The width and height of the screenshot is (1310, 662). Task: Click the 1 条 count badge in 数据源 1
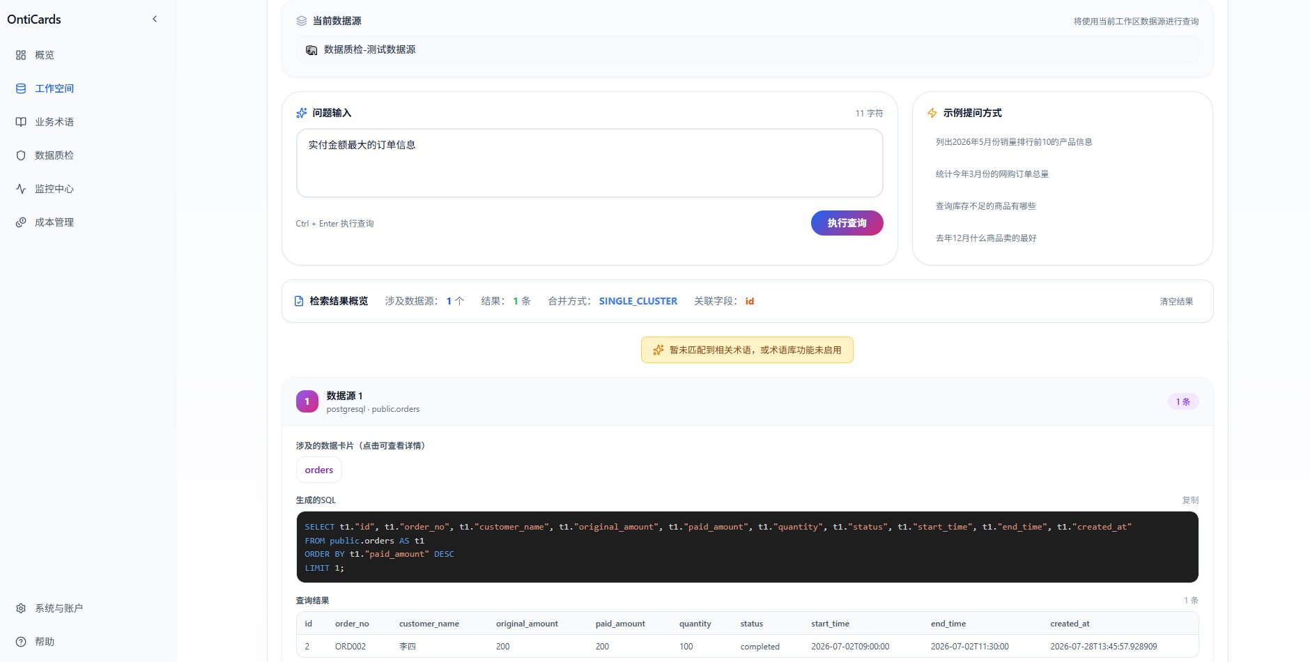[x=1183, y=401]
